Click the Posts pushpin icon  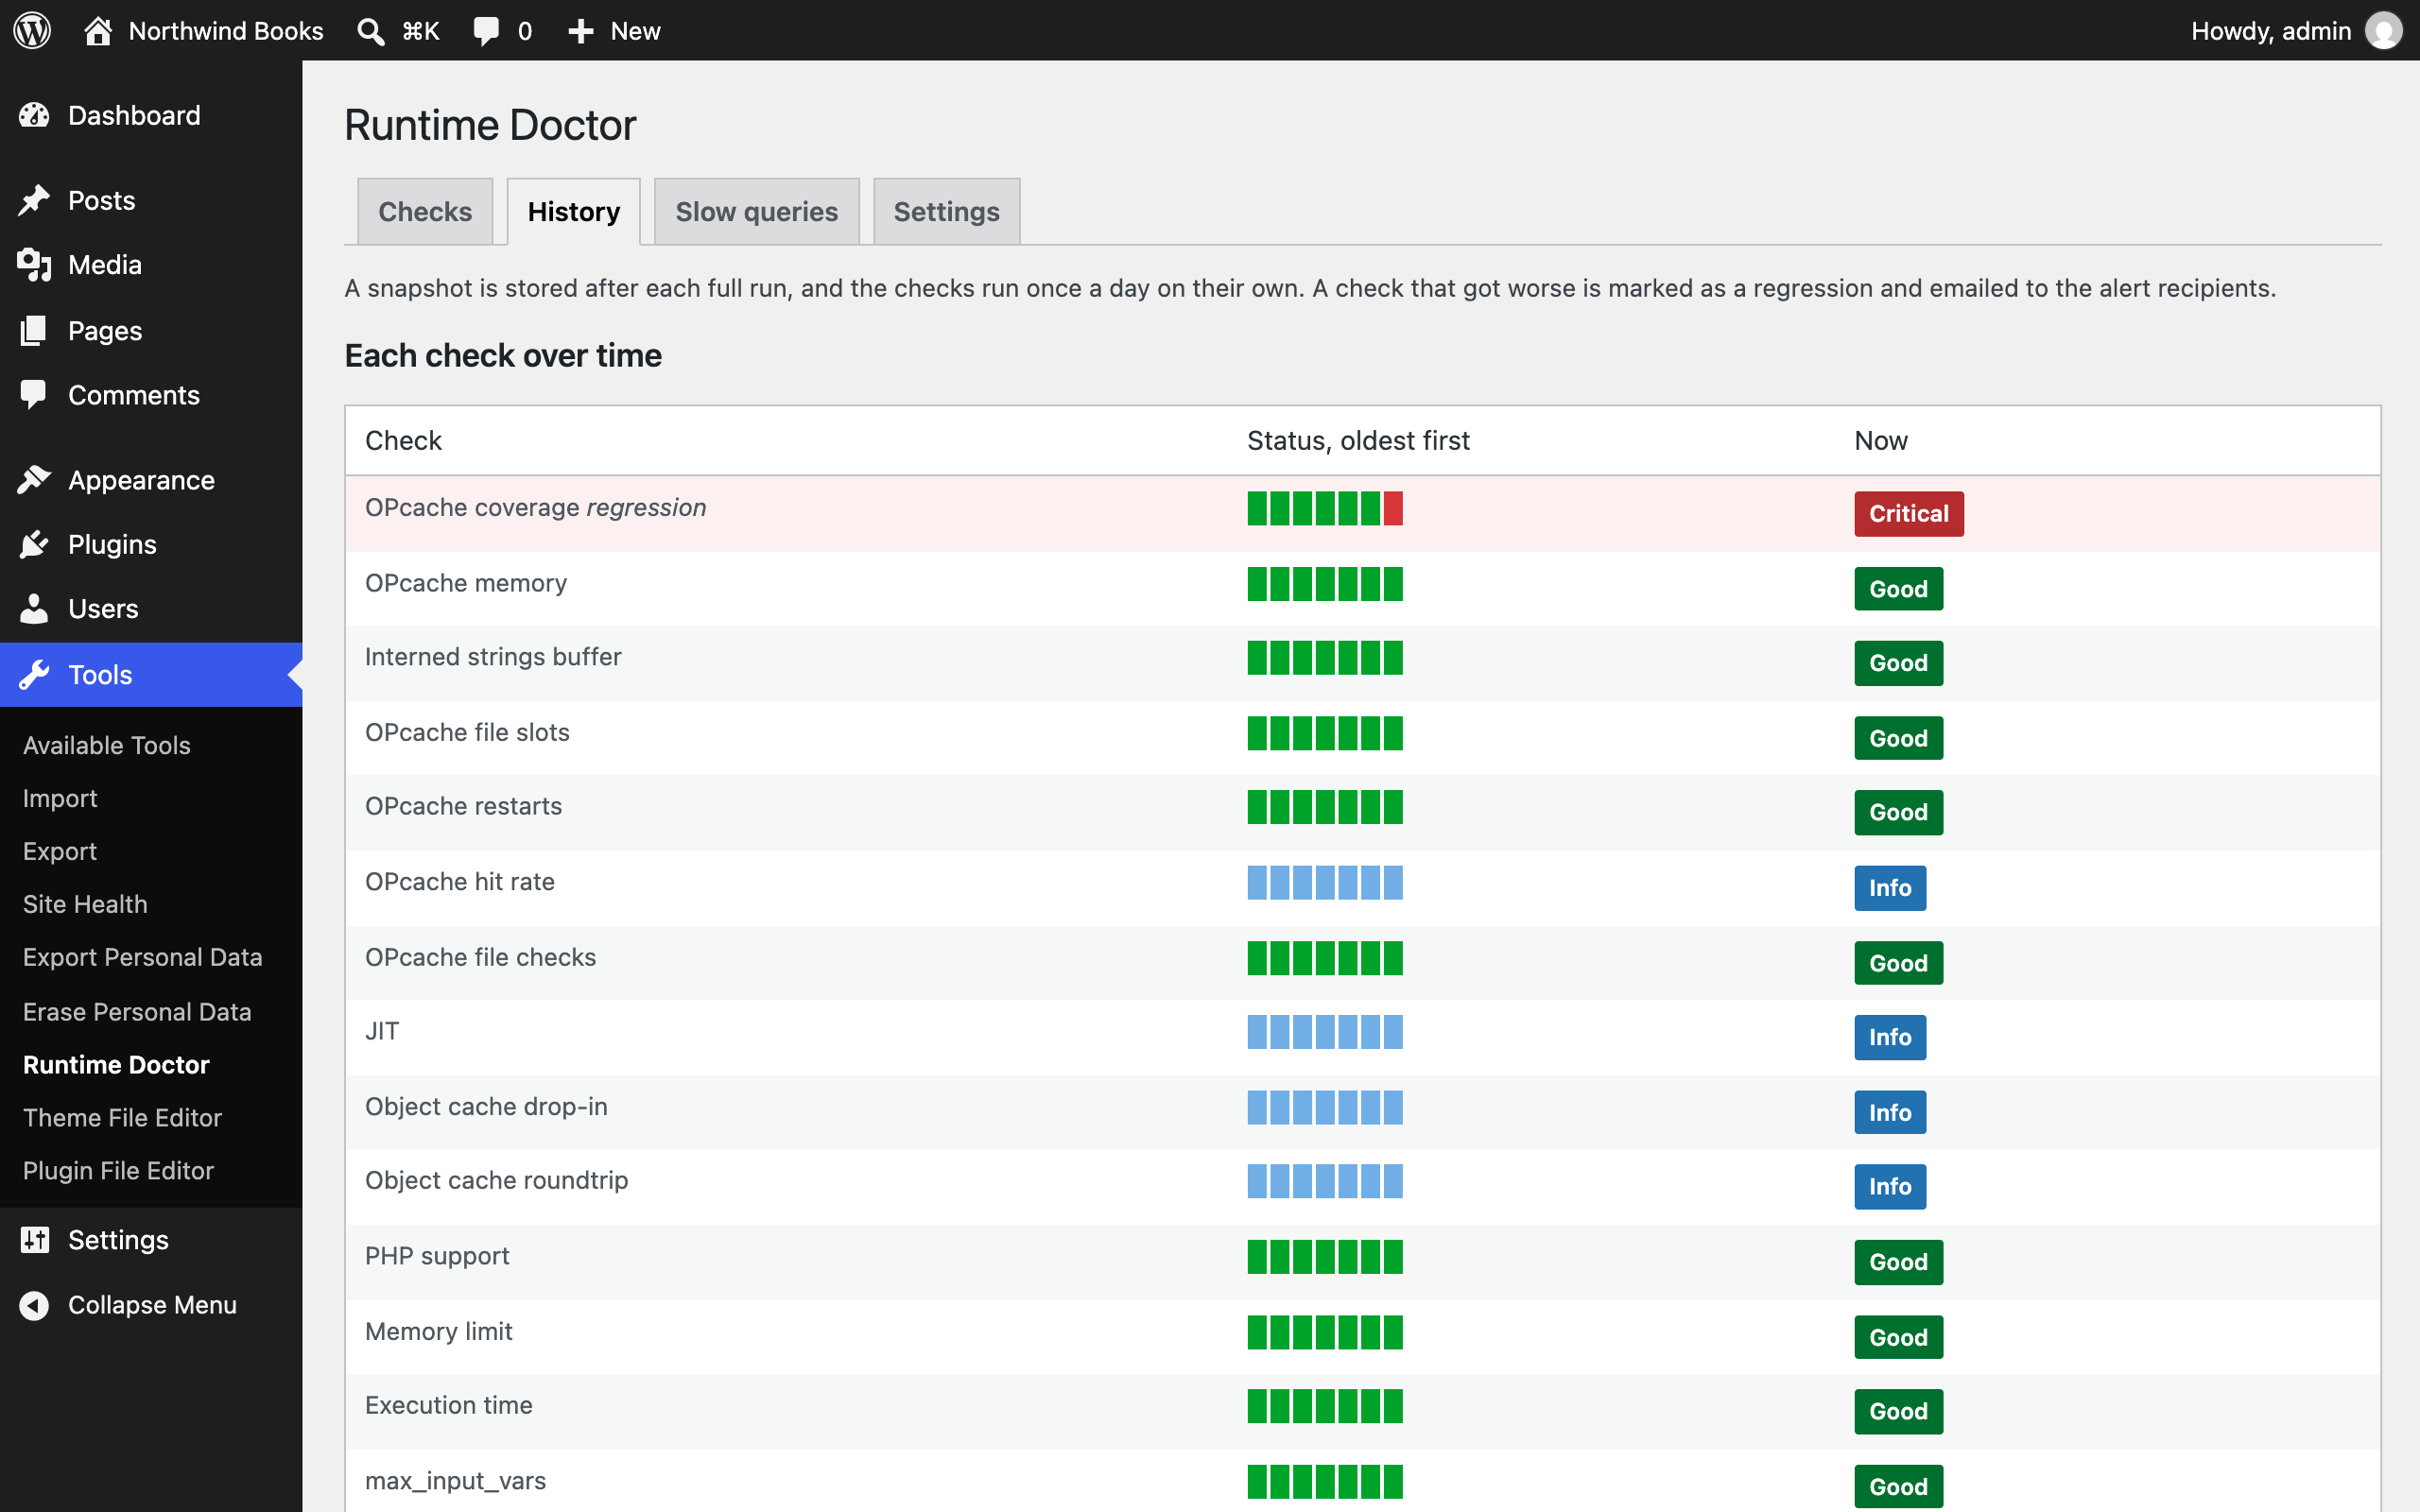tap(34, 200)
